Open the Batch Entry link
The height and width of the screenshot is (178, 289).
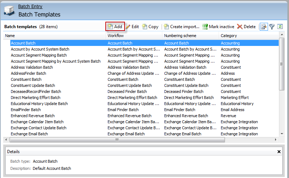30,6
